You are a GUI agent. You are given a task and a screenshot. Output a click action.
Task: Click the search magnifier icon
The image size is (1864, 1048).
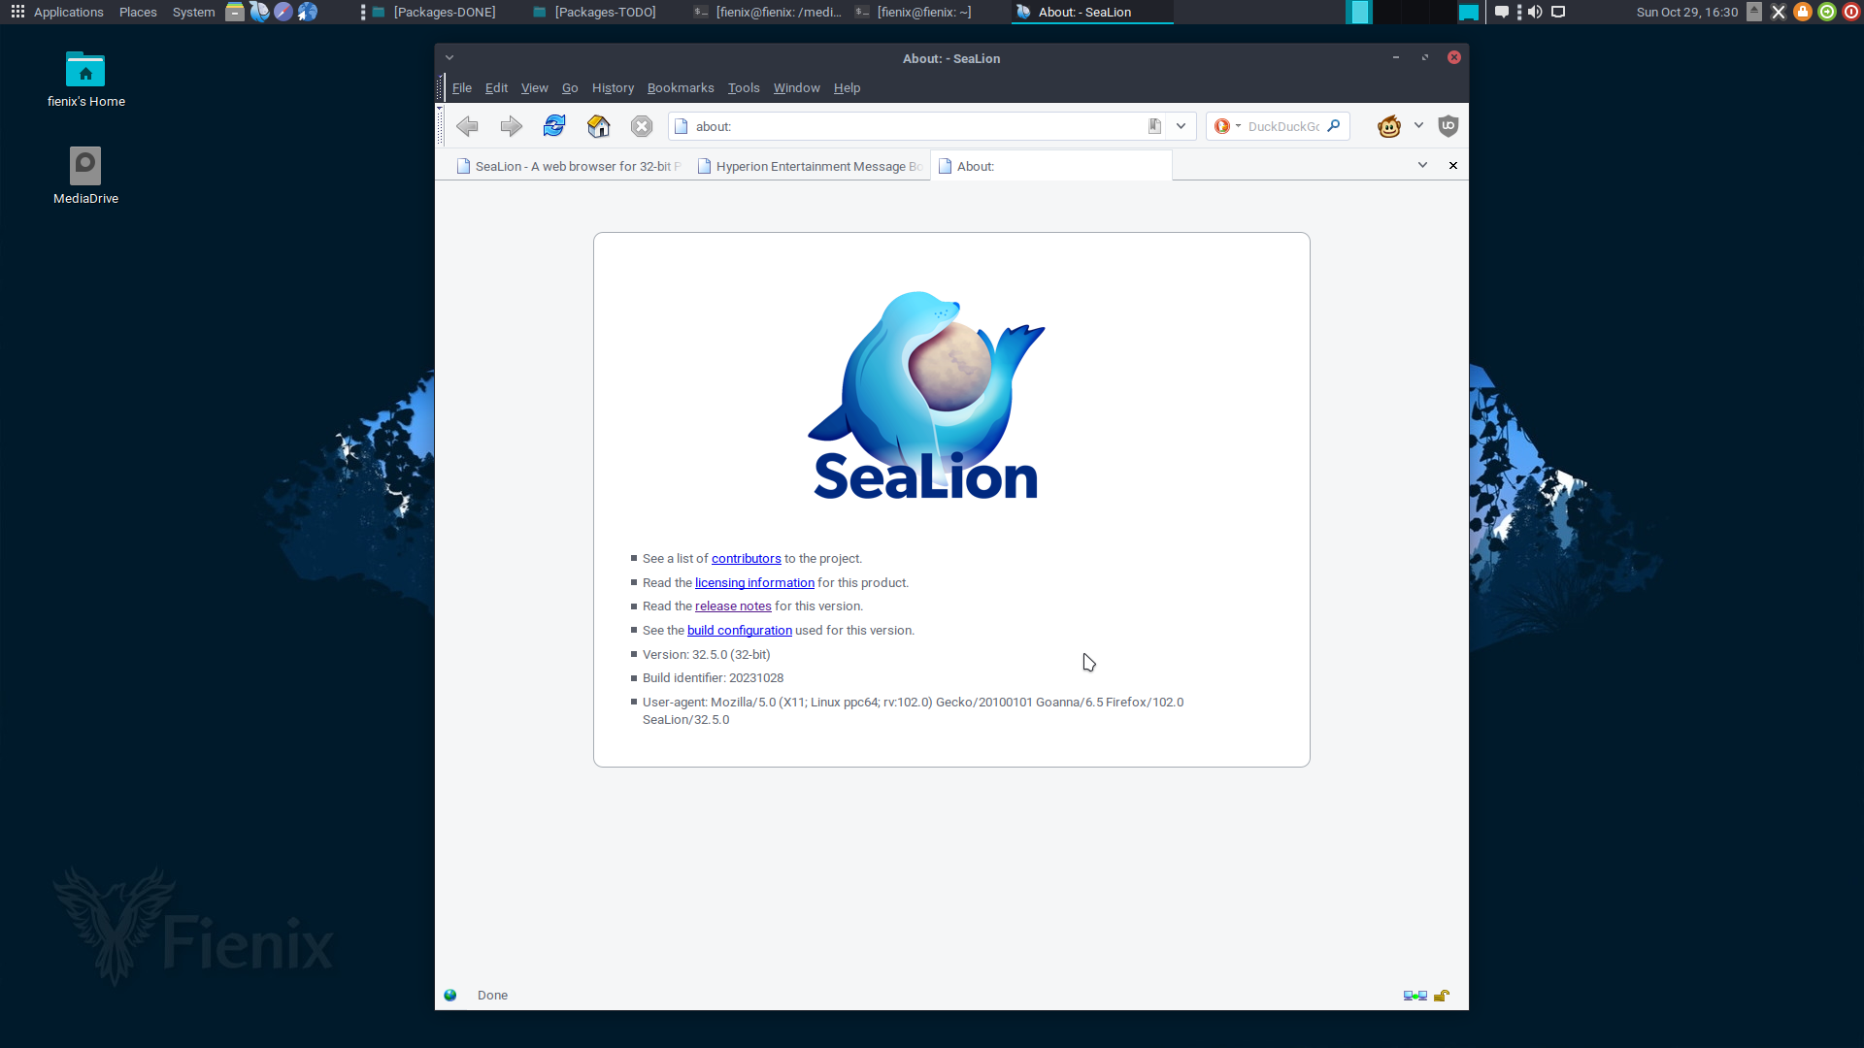pyautogui.click(x=1334, y=126)
